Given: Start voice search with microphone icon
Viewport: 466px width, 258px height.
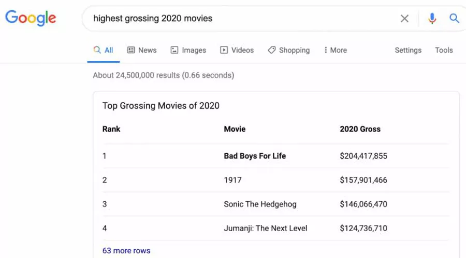Looking at the screenshot, I should point(432,19).
